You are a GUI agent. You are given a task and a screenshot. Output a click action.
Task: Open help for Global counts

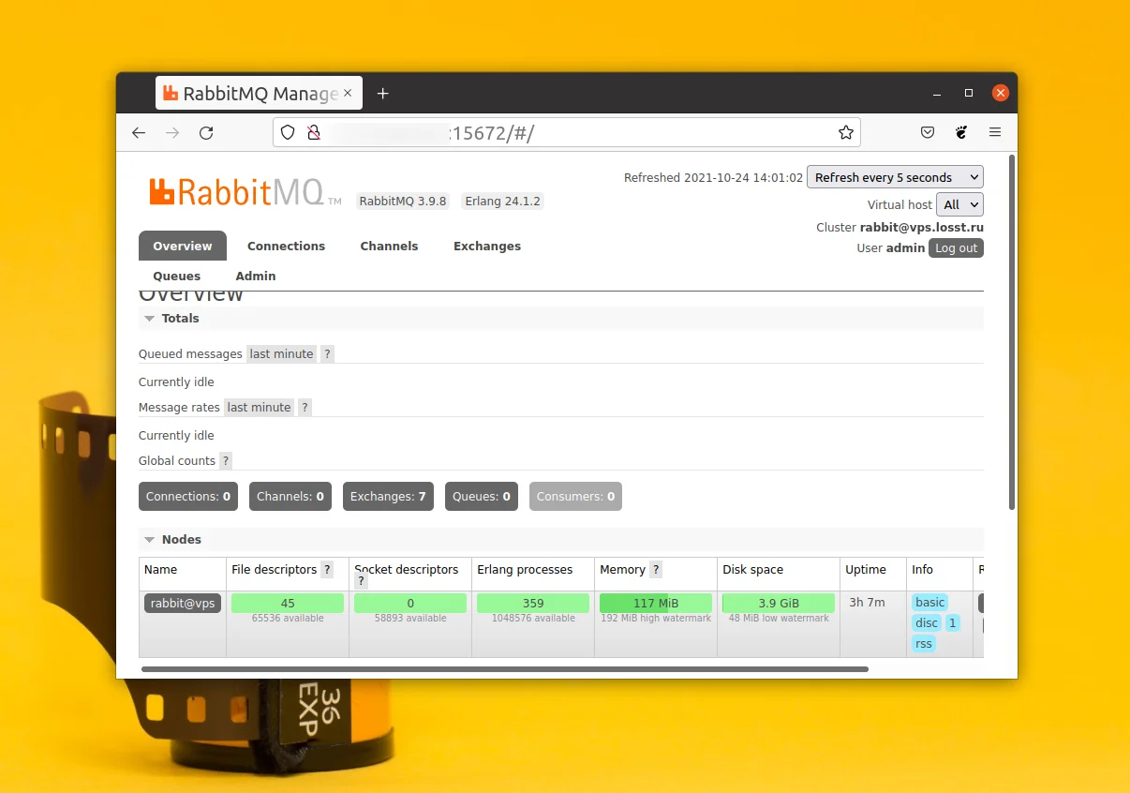tap(225, 461)
